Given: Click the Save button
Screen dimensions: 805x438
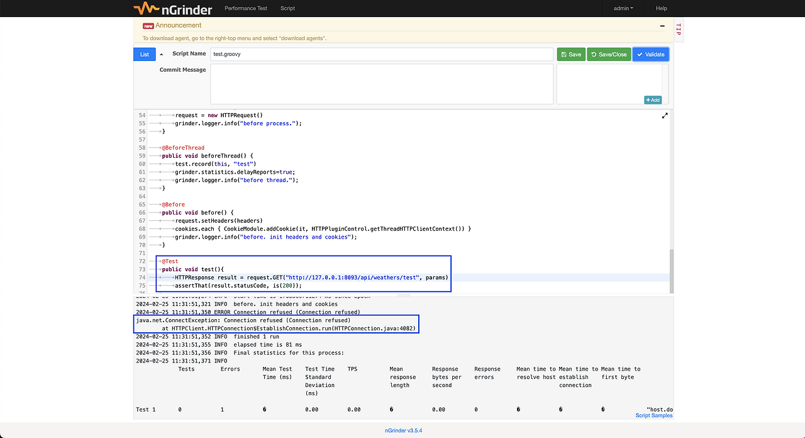Looking at the screenshot, I should [x=571, y=55].
